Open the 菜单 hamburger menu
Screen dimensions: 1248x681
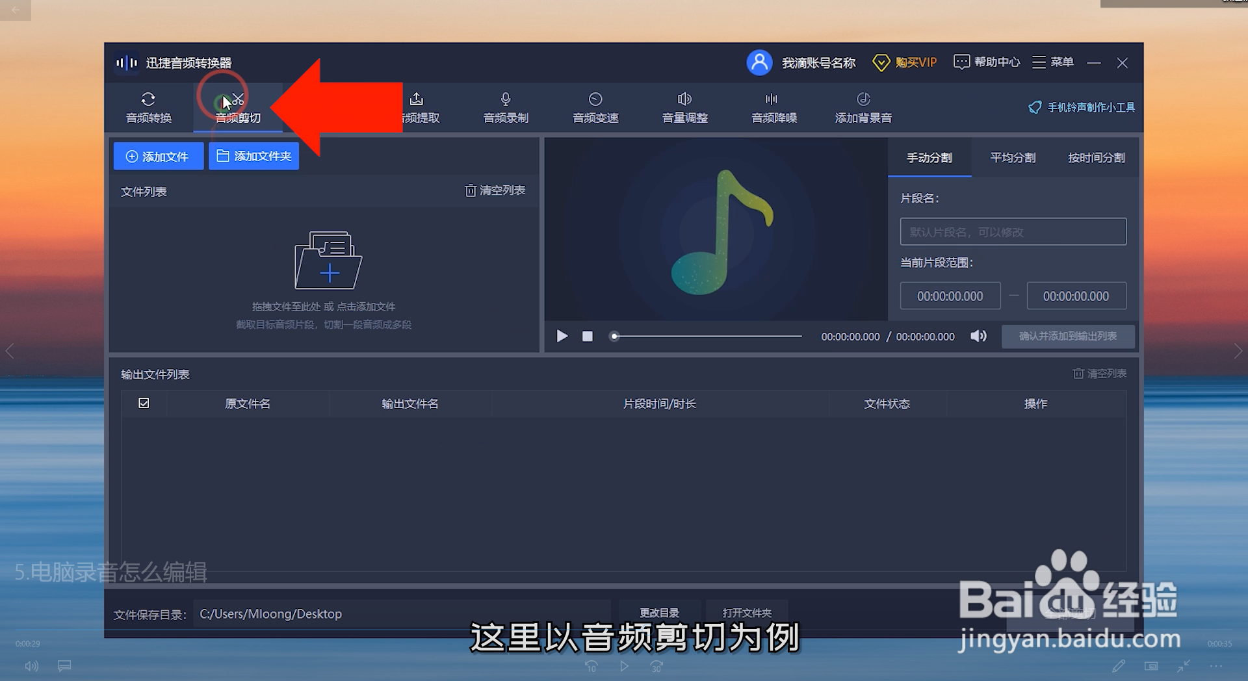click(1052, 62)
